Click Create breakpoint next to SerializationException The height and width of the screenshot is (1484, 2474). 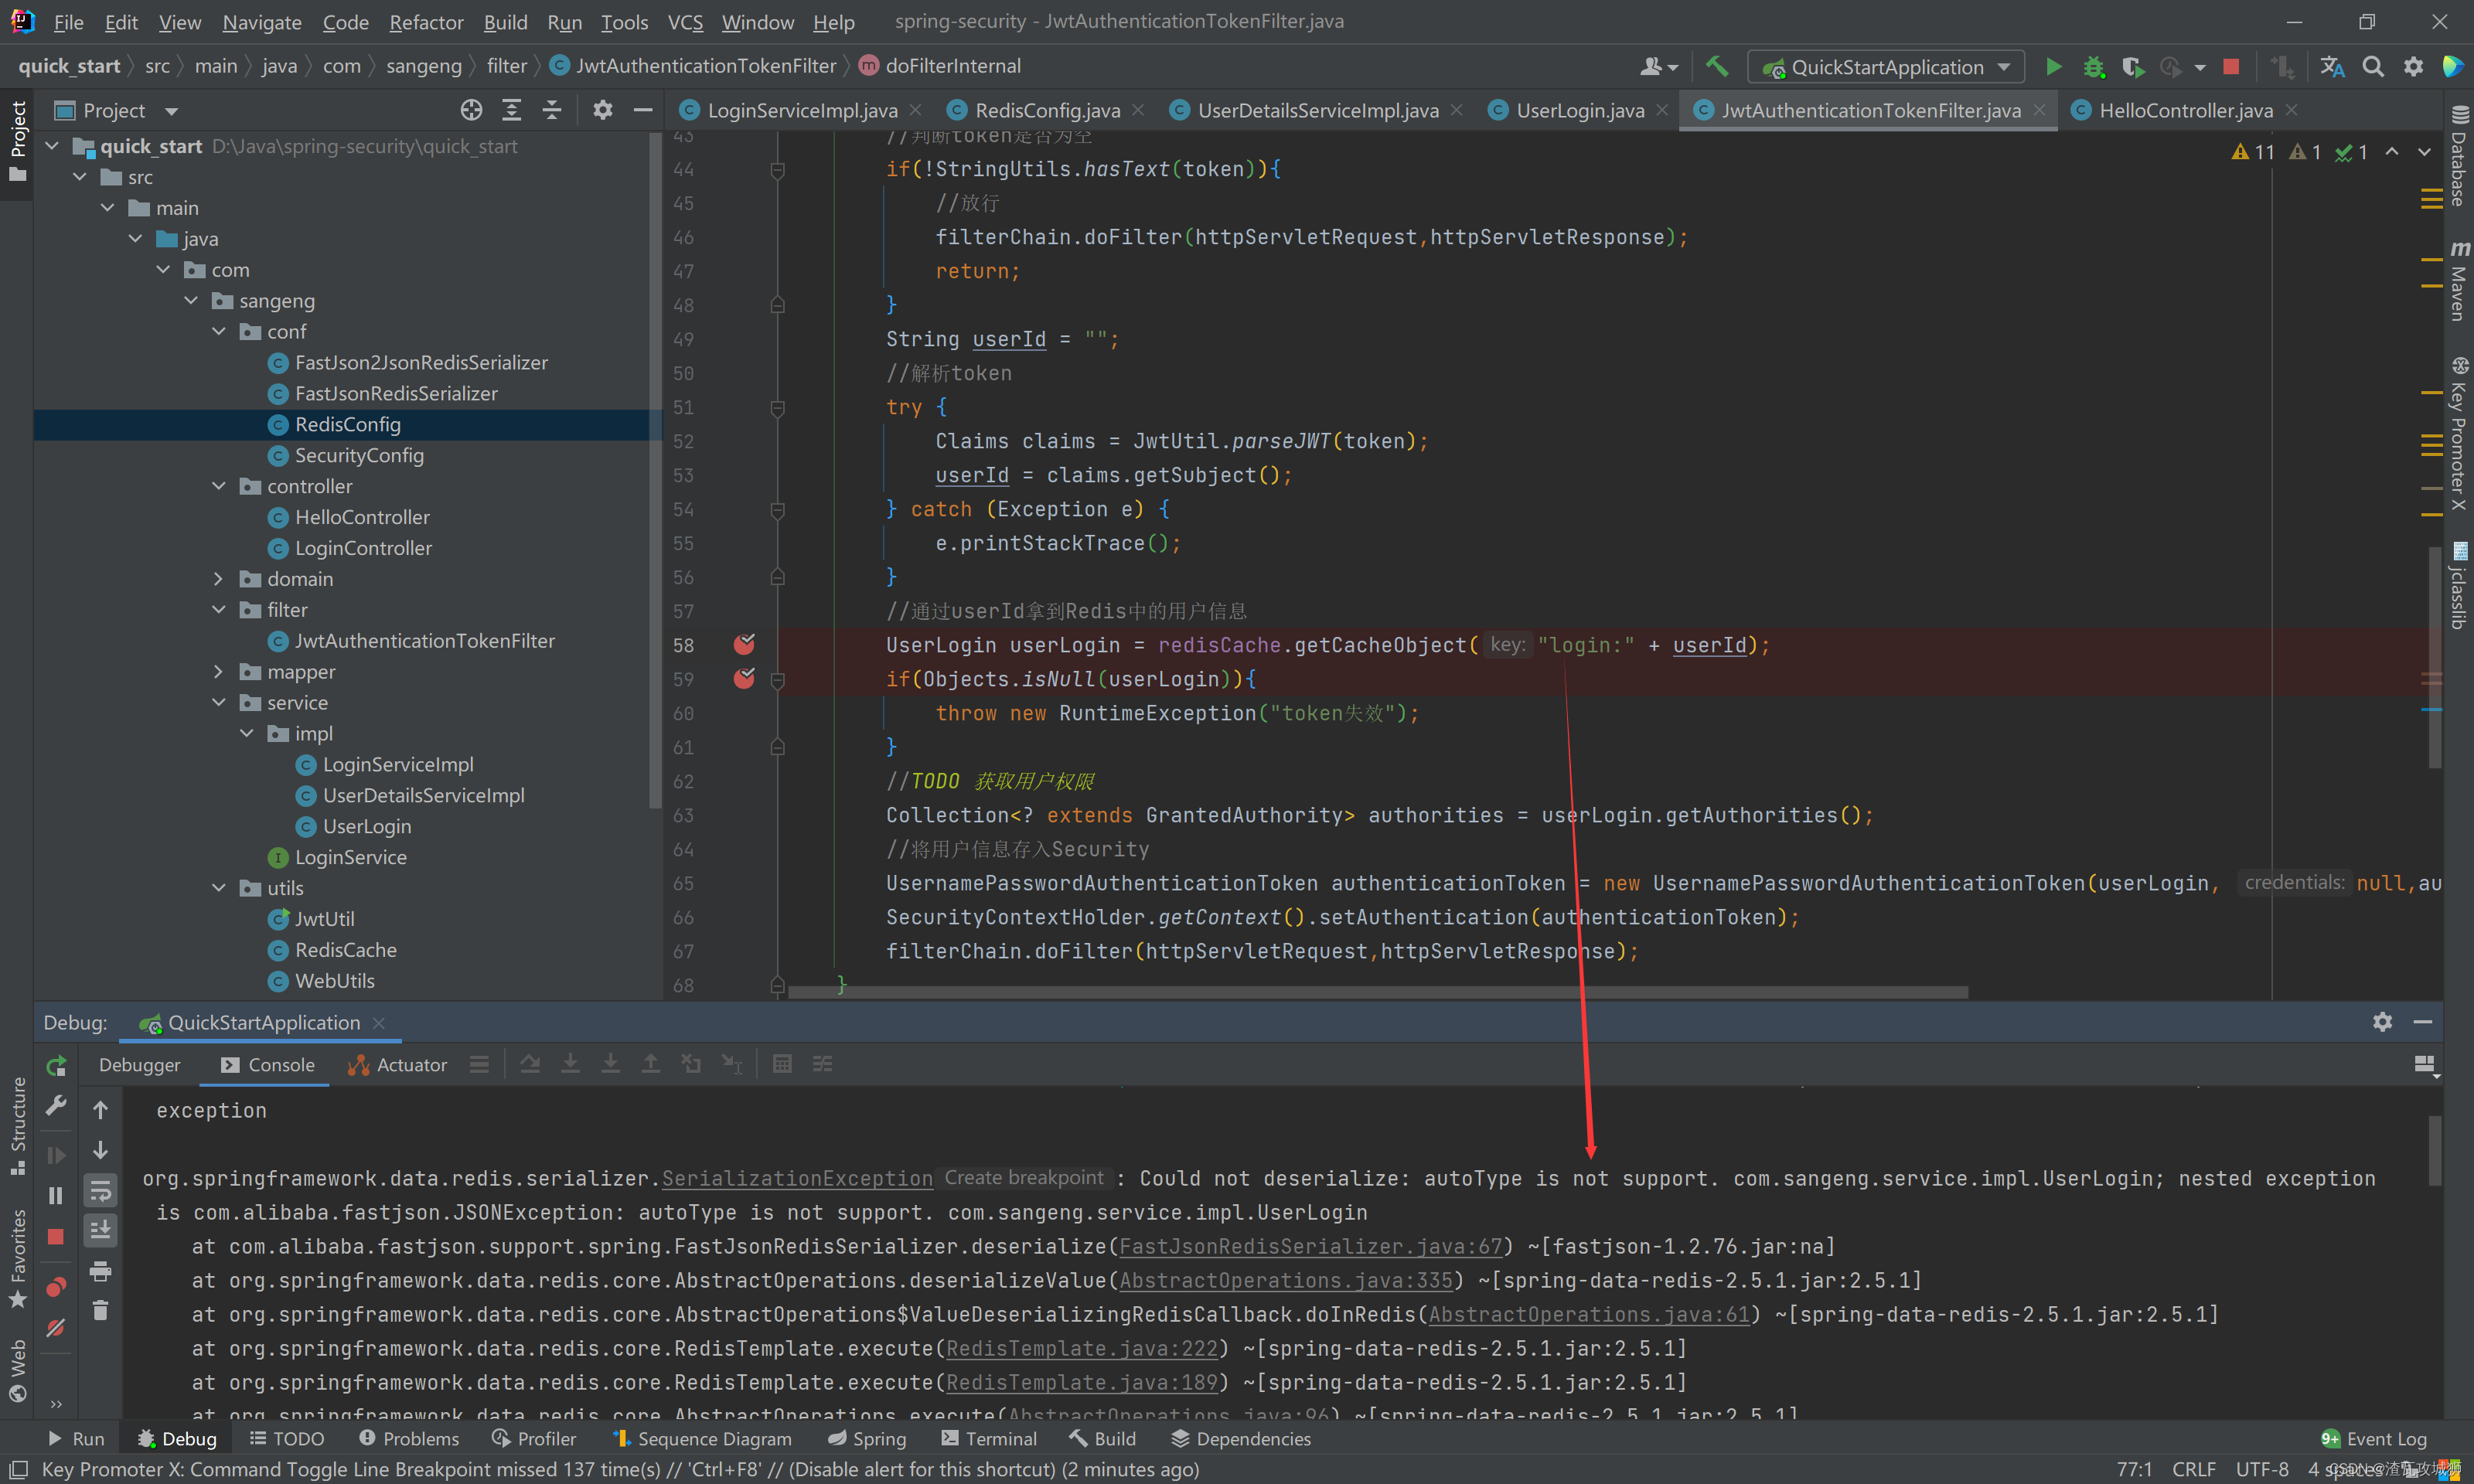point(1023,1178)
